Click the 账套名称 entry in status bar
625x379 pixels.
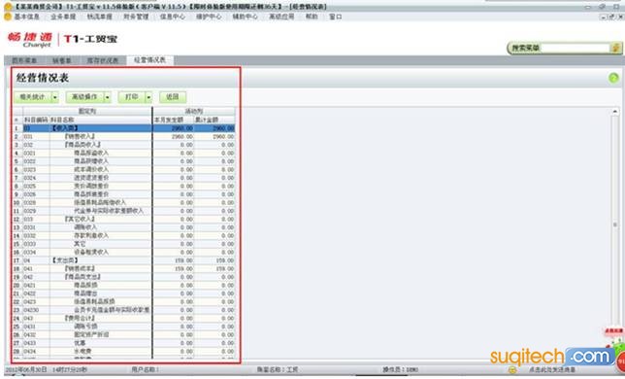278,370
